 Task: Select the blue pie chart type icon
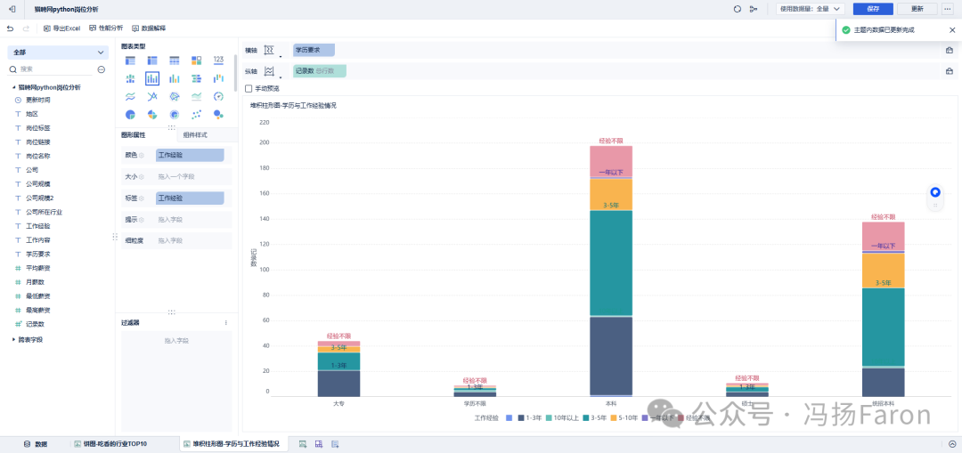[x=130, y=115]
